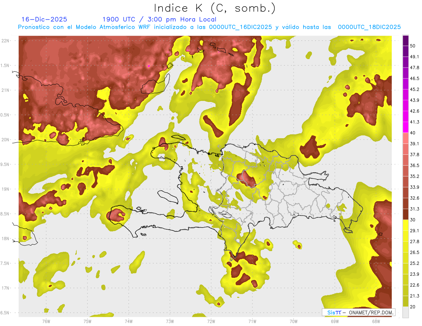Select the longitude label "69W"
Viewport: 422px width, 326px height.
pyautogui.click(x=335, y=321)
